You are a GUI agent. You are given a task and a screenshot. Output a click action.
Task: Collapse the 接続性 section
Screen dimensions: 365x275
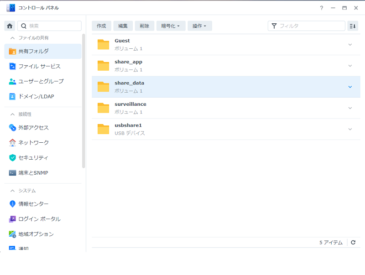13,114
